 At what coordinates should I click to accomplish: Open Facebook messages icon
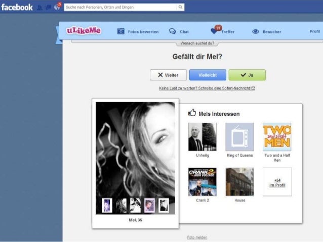click(x=48, y=8)
